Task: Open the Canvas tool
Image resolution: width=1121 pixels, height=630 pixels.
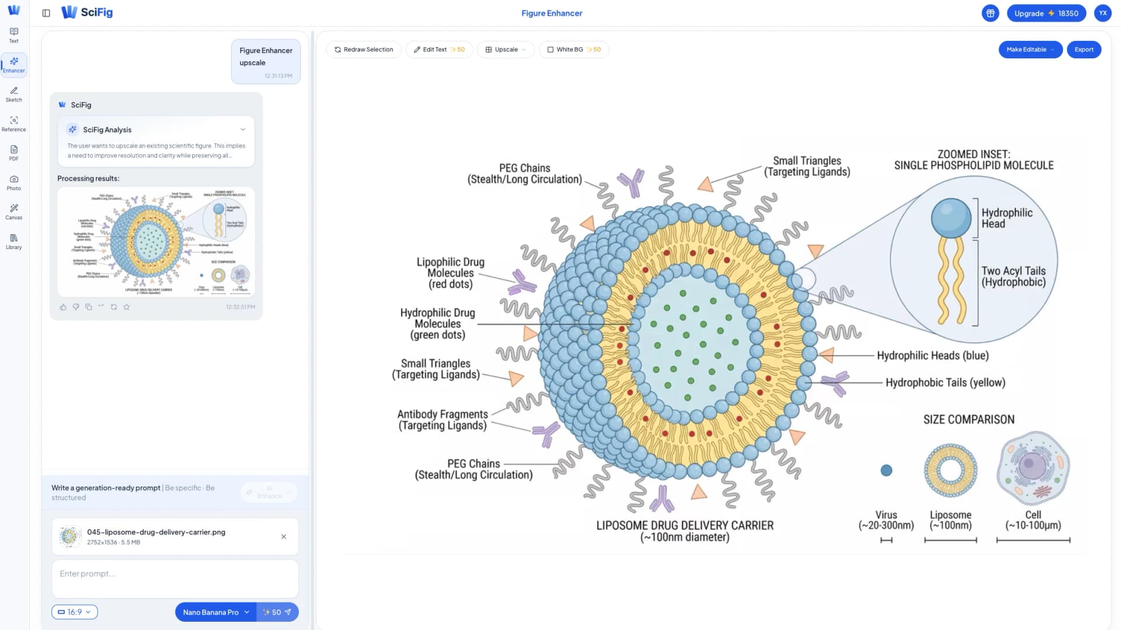Action: pyautogui.click(x=13, y=212)
